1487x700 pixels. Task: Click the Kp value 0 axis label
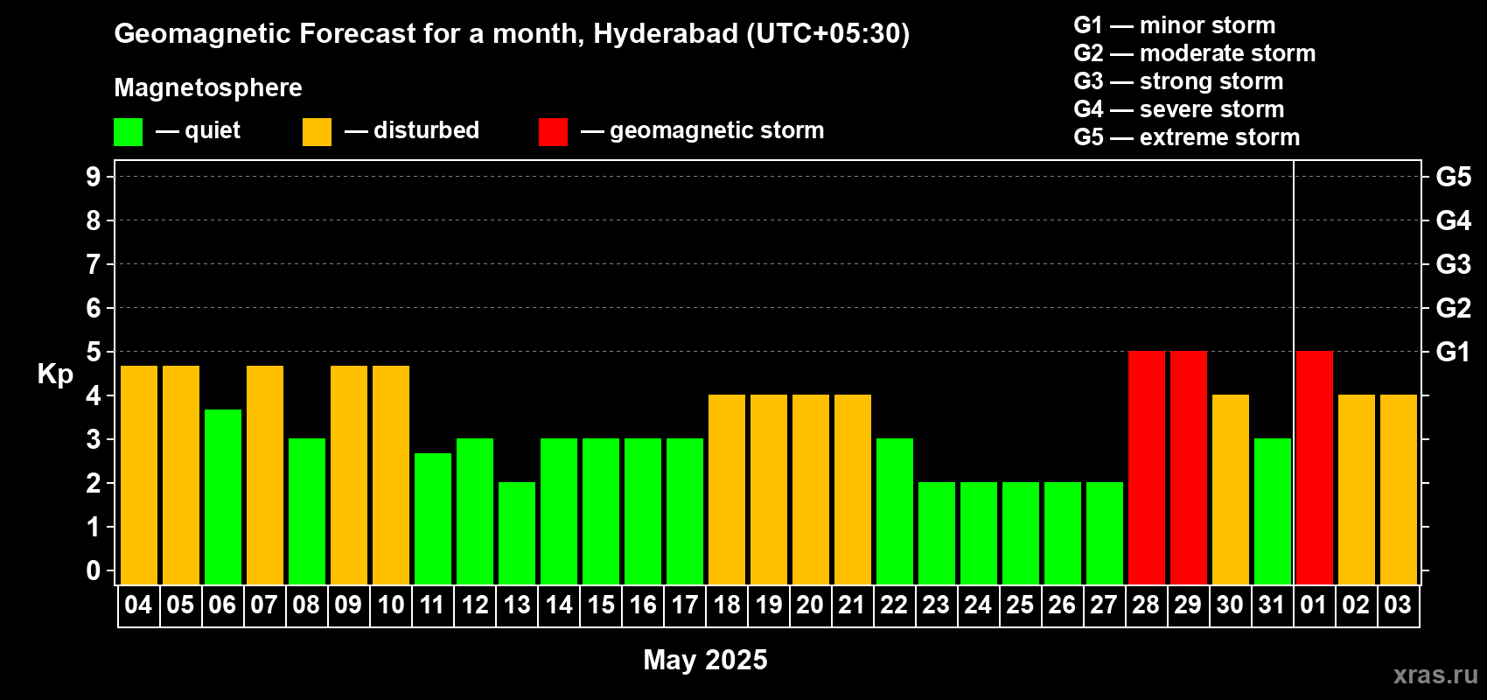point(94,570)
